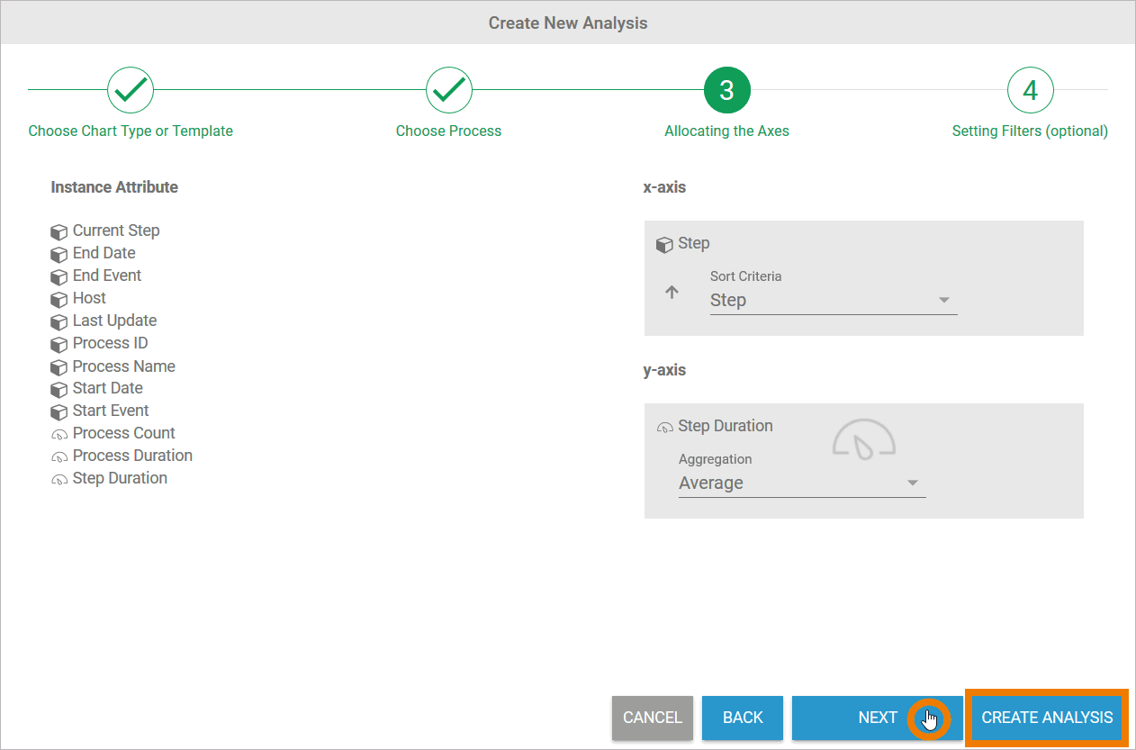Open the Aggregation dropdown set to Average
The image size is (1136, 750).
(x=800, y=483)
